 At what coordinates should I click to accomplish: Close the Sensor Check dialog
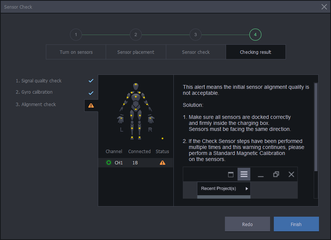324,7
